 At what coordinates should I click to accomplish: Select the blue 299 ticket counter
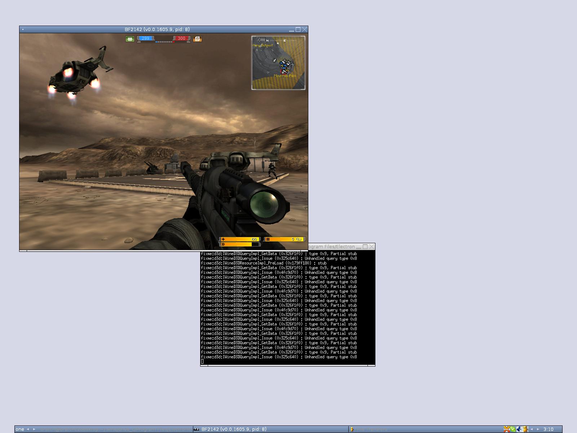[145, 38]
